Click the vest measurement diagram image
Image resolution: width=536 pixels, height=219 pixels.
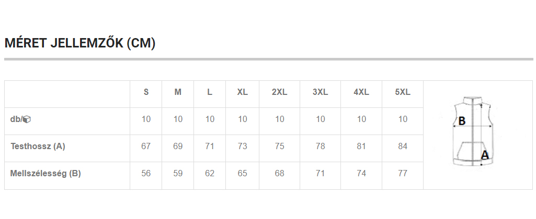473,131
